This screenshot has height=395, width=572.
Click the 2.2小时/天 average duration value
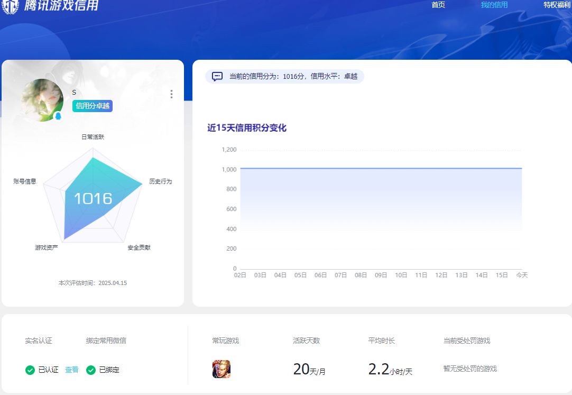390,369
